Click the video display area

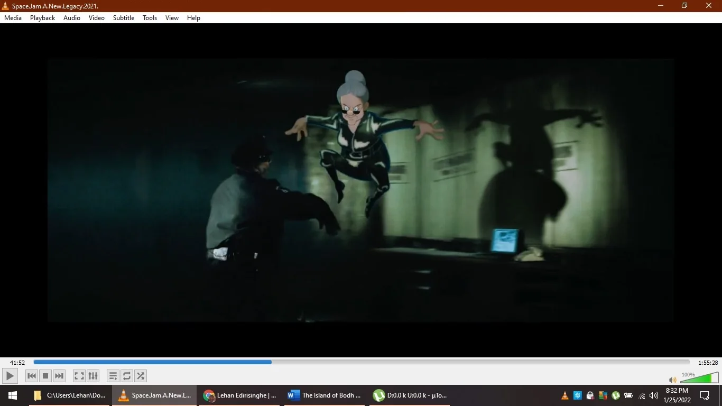pyautogui.click(x=361, y=190)
